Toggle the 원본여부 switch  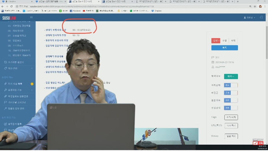[231, 100]
